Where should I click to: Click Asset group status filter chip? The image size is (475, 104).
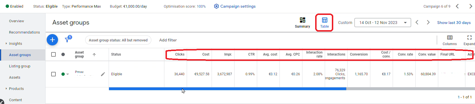coord(118,40)
